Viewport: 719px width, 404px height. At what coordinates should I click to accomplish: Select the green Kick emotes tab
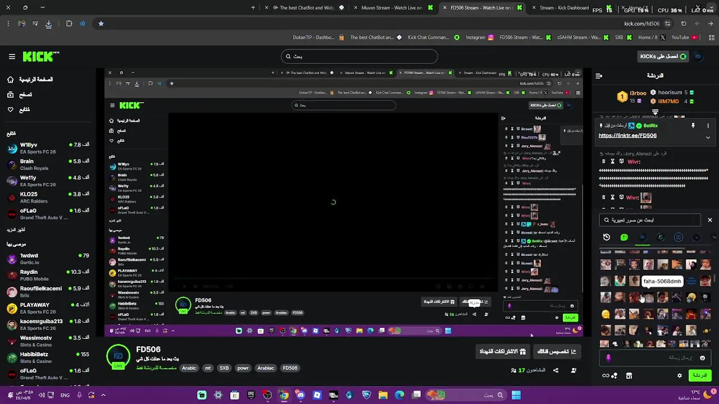point(624,237)
